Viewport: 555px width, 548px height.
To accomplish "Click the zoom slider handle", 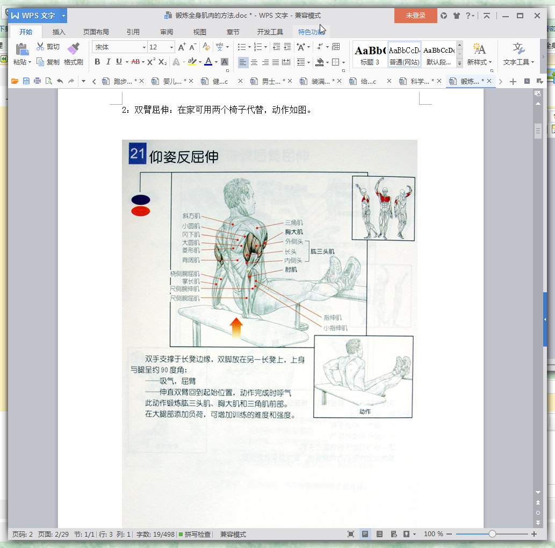I will pyautogui.click(x=492, y=534).
